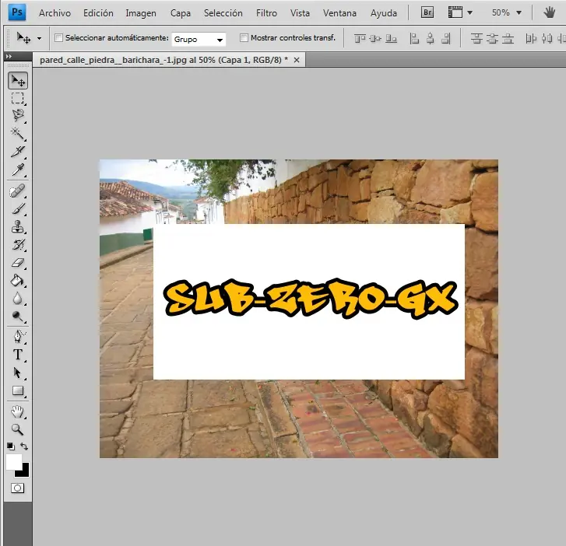The height and width of the screenshot is (546, 566).
Task: Select the Blur tool
Action: point(18,299)
